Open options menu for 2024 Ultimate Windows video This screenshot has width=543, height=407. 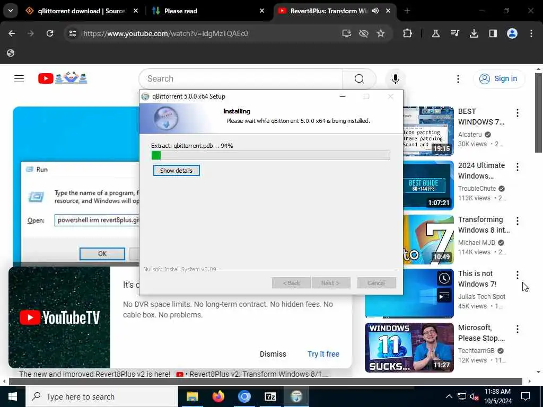[x=518, y=167]
